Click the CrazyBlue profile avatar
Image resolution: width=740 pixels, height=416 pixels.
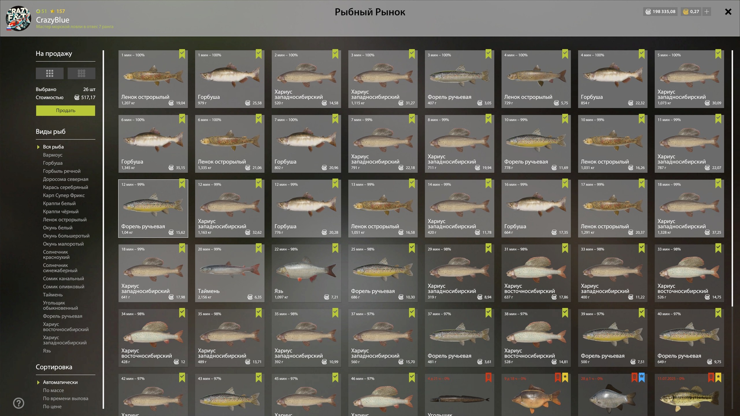(x=18, y=18)
